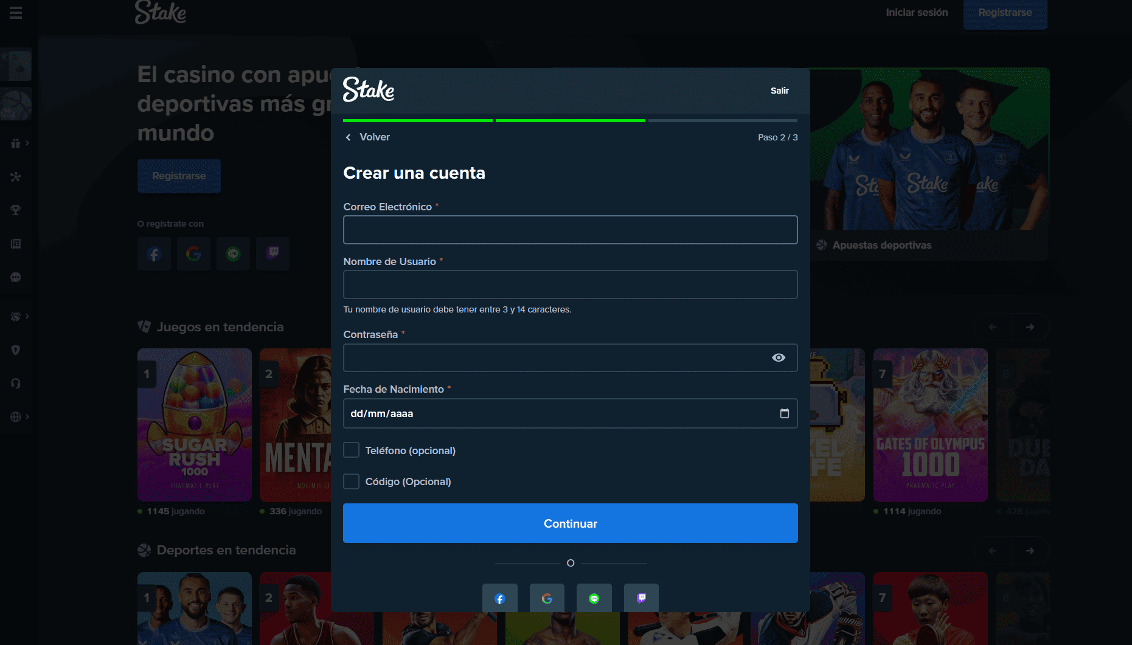The height and width of the screenshot is (645, 1132).
Task: Click the 'Deportes en tendencia' heading
Action: (x=226, y=550)
